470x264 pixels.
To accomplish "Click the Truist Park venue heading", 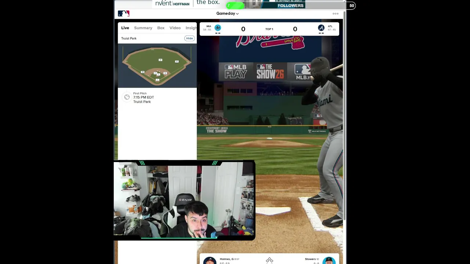I will pyautogui.click(x=129, y=38).
